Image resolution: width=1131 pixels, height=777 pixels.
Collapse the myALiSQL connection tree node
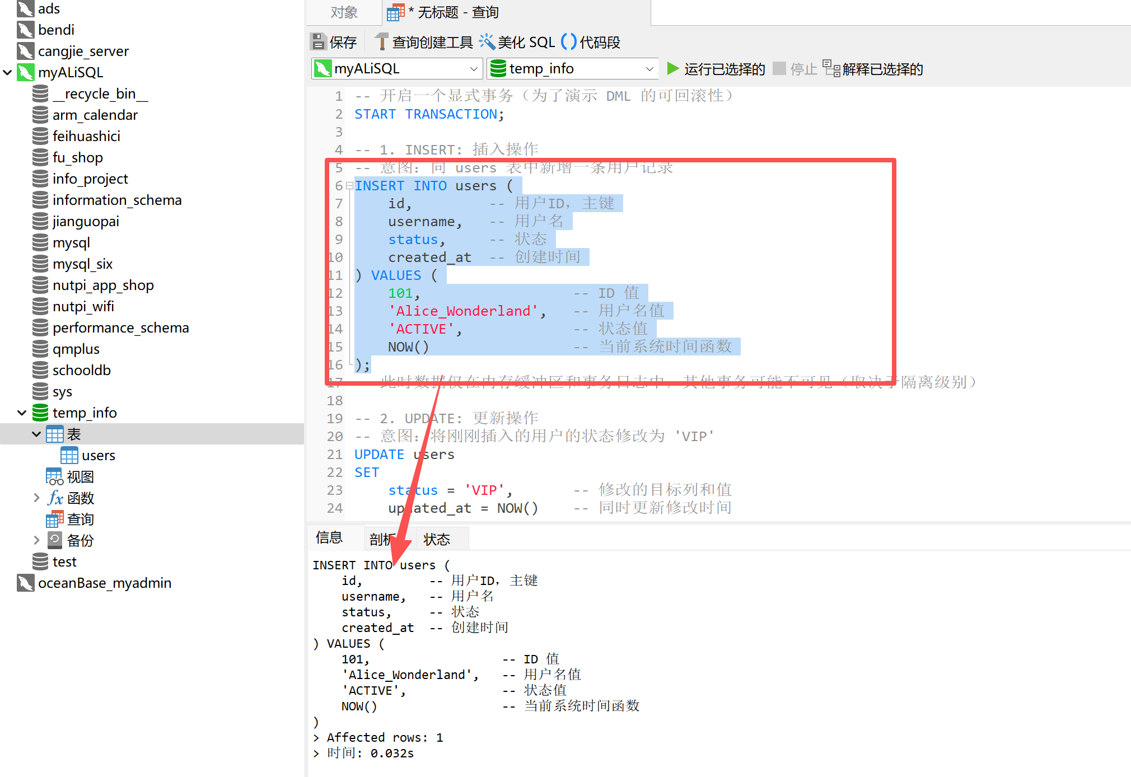click(8, 72)
